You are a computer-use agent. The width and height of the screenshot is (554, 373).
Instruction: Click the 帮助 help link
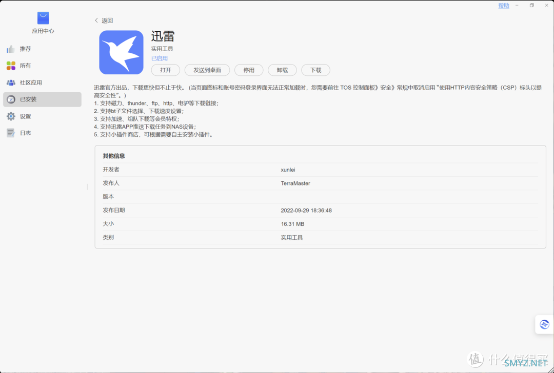[504, 5]
